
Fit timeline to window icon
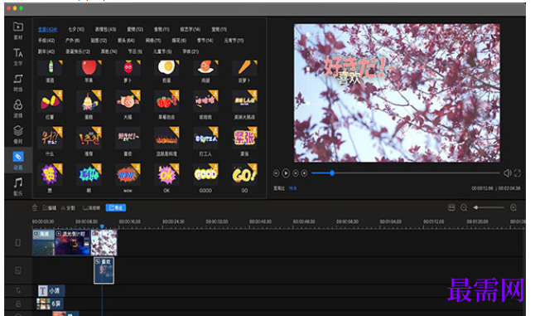point(451,207)
